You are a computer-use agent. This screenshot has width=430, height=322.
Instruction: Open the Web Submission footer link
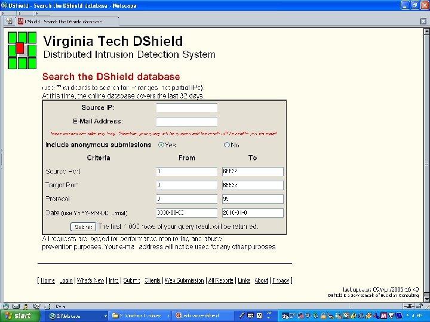click(x=185, y=280)
